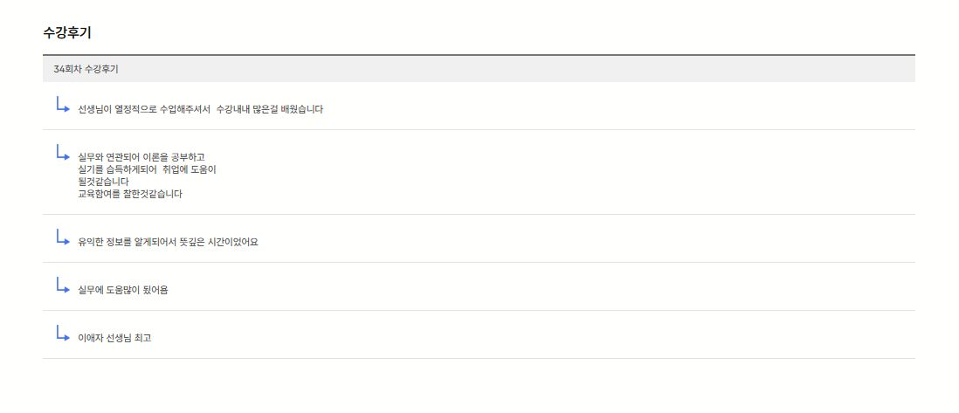
Task: Click the 수강후기 page heading
Action: [67, 33]
